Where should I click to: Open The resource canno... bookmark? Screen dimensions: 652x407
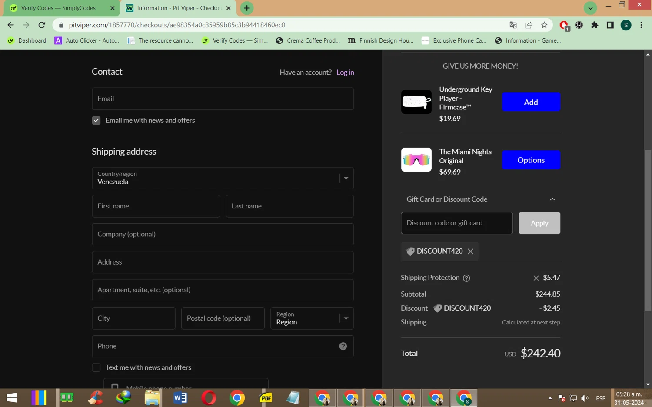click(x=160, y=40)
